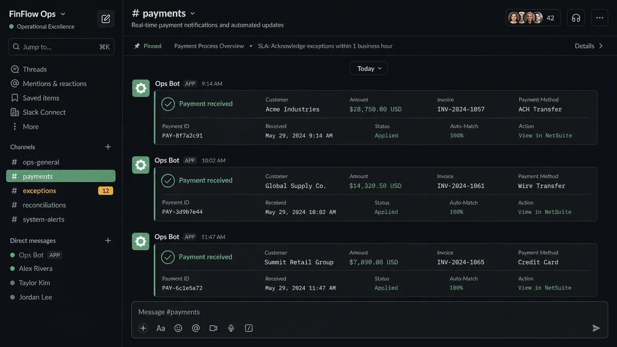
Task: Open the emoji picker icon
Action: [178, 328]
